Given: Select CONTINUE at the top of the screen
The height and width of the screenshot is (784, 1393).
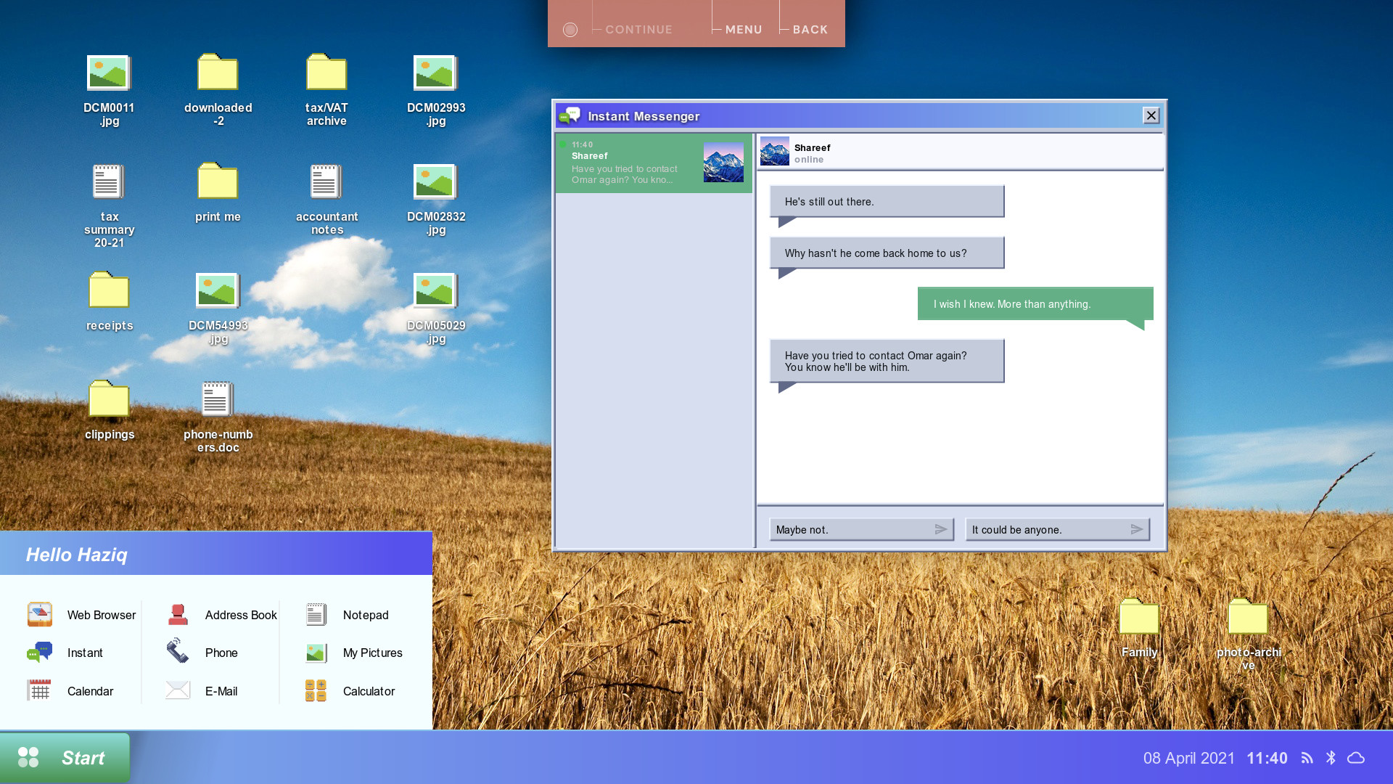Looking at the screenshot, I should pyautogui.click(x=638, y=29).
